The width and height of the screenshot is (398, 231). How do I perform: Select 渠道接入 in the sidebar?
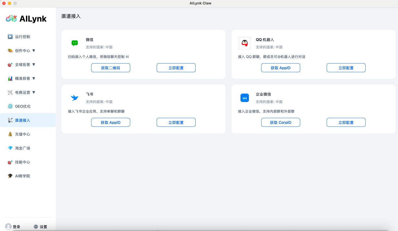click(28, 120)
